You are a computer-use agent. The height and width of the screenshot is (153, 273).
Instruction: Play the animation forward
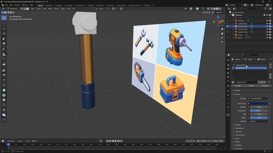pyautogui.click(x=116, y=141)
